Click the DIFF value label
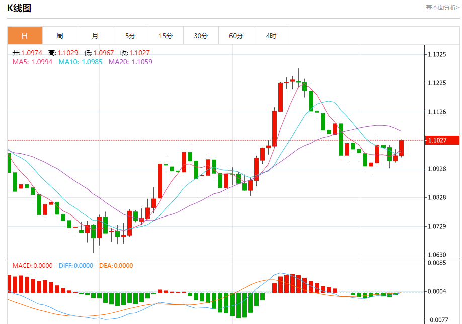Viewport: 462px width, 324px height. (x=76, y=266)
